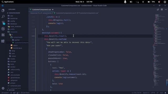This screenshot has width=168, height=94.
Task: Open Source Control view with badge
Action: [3, 23]
